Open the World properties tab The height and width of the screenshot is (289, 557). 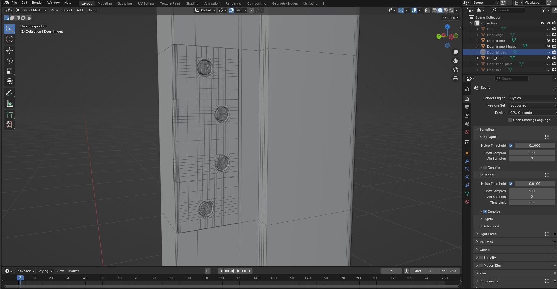[x=467, y=132]
